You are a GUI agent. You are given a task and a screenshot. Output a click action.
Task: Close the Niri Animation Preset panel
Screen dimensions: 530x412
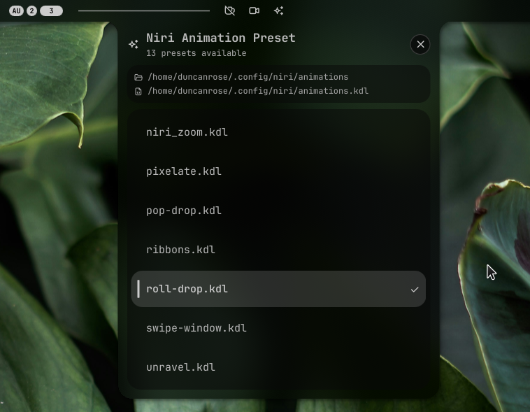tap(420, 44)
